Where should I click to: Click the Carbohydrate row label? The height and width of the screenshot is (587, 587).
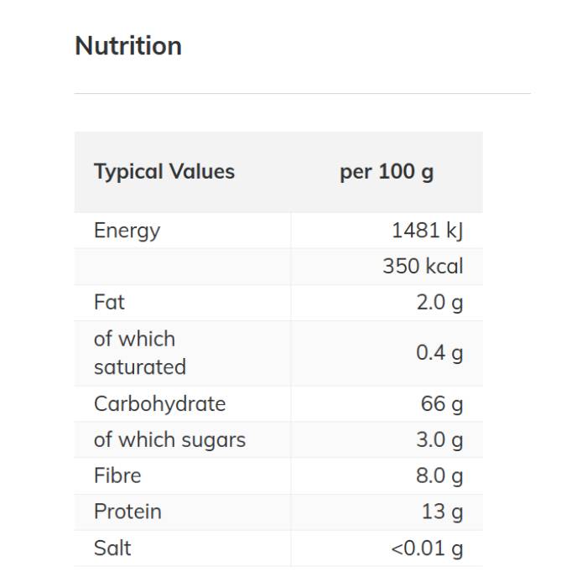160,404
